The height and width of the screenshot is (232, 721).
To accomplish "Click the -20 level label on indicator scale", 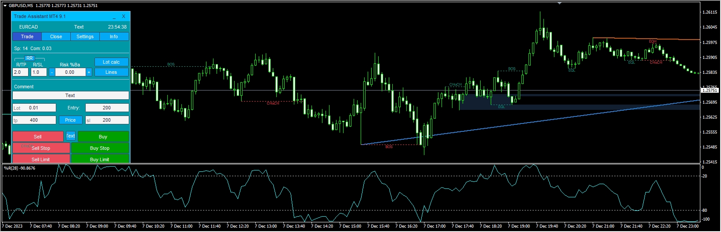I will point(705,176).
